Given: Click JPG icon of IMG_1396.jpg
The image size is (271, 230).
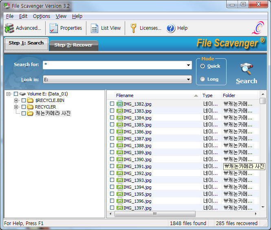Looking at the screenshot, I should click(x=119, y=201).
